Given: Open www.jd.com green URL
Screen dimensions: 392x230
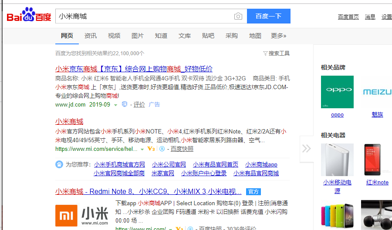Looking at the screenshot, I should pyautogui.click(x=70, y=104).
